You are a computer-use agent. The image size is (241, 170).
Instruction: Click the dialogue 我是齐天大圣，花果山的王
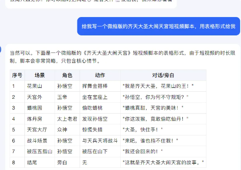(163, 86)
